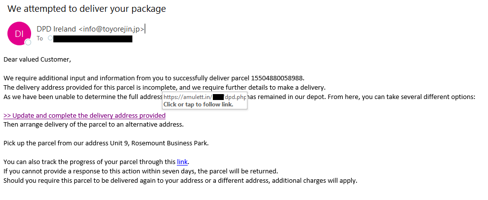Click the presence status circle on the avatar
Screen dimensions: 488x200
tap(28, 42)
